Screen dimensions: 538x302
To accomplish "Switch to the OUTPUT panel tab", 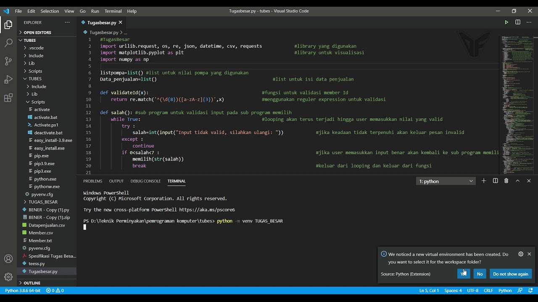I will tap(116, 181).
